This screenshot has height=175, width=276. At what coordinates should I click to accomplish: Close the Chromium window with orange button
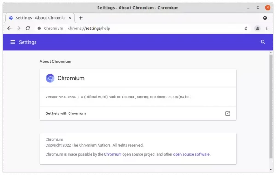268,7
